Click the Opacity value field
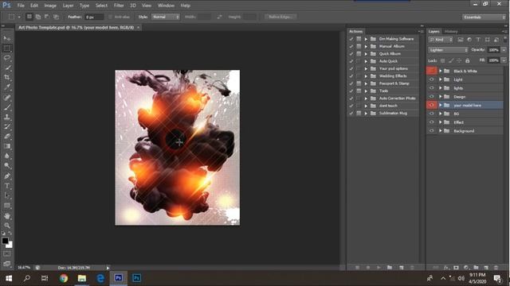The height and width of the screenshot is (286, 510). tap(493, 50)
